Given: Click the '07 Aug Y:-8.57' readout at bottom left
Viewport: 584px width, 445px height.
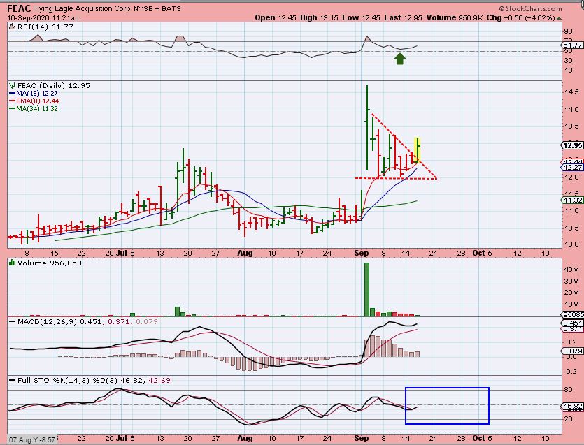Looking at the screenshot, I should (32, 440).
